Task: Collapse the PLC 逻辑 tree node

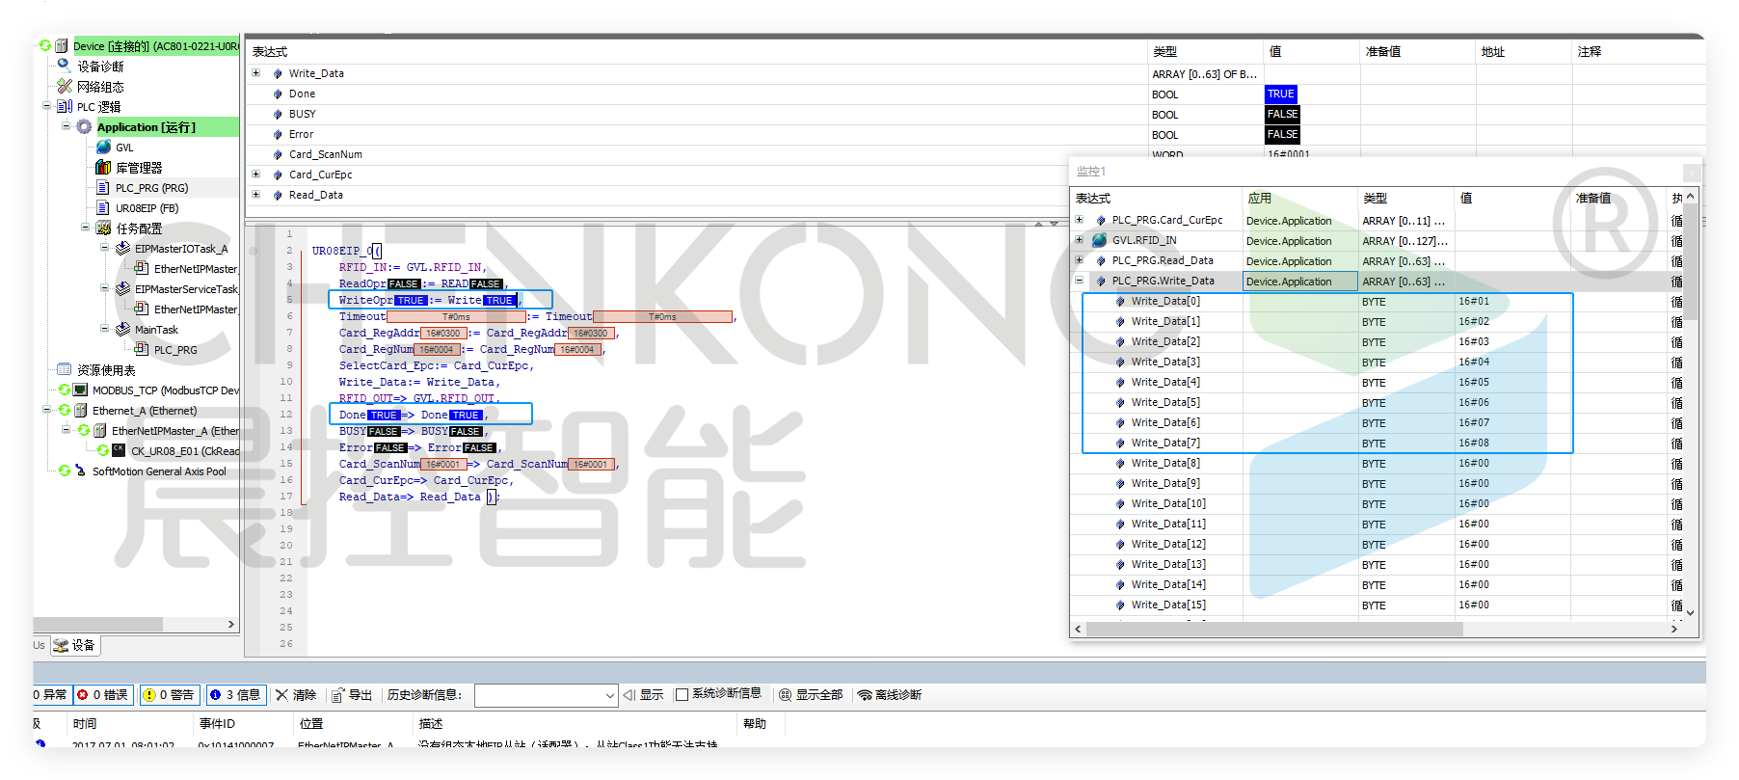Action: 46,106
